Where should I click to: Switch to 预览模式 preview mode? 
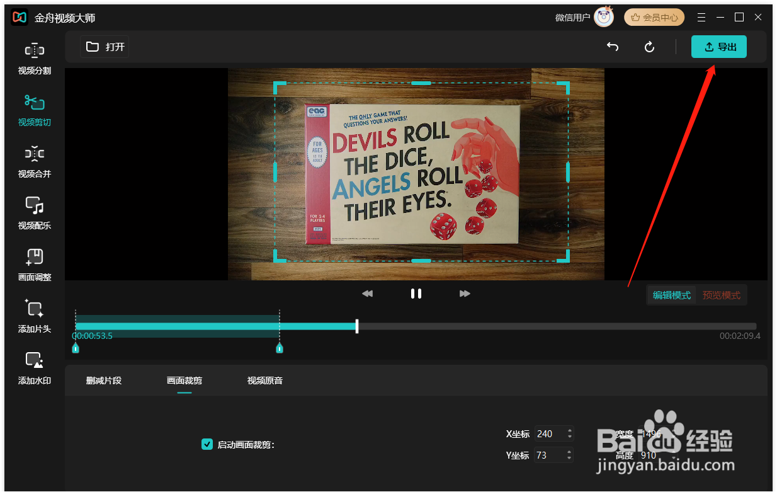722,295
